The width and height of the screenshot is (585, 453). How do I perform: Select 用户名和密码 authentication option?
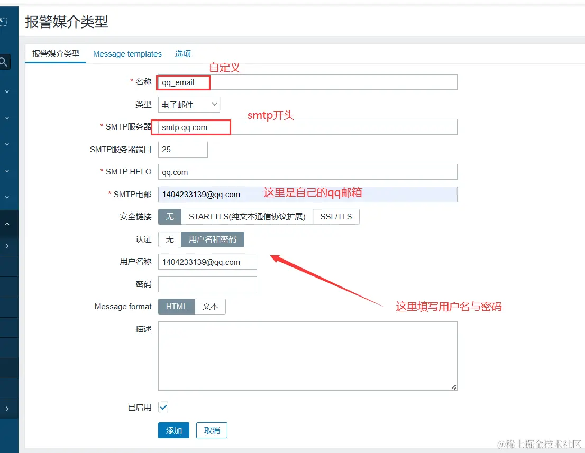[213, 239]
